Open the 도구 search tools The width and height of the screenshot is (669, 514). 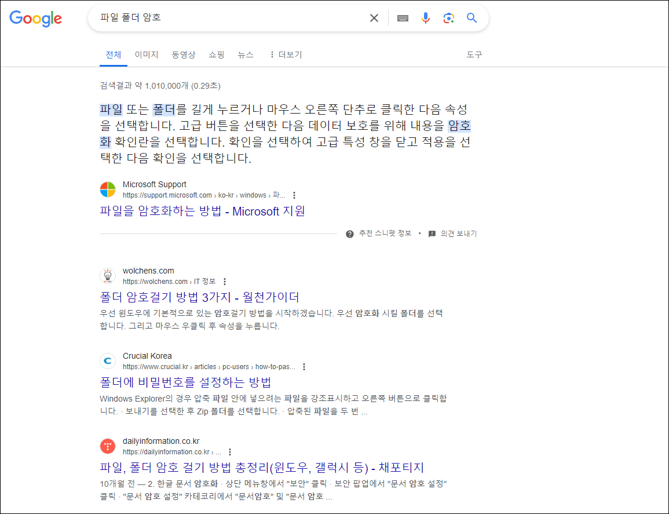474,54
